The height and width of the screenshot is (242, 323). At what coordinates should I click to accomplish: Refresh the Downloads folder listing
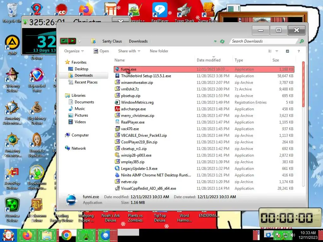pos(222,41)
